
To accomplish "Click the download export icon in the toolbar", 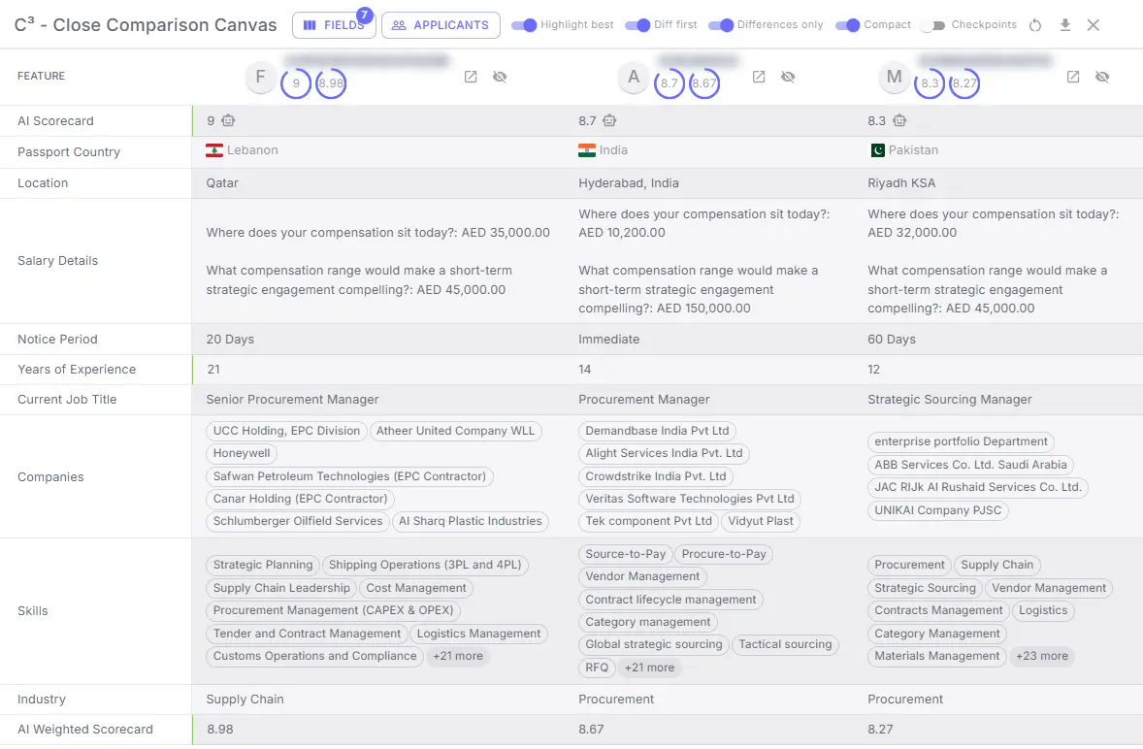I will [1064, 25].
